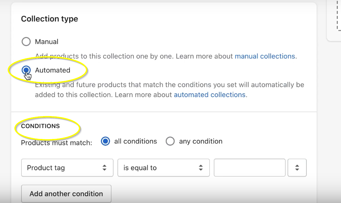This screenshot has height=203, width=341.
Task: Click the "Automated" option label text
Action: (x=53, y=70)
